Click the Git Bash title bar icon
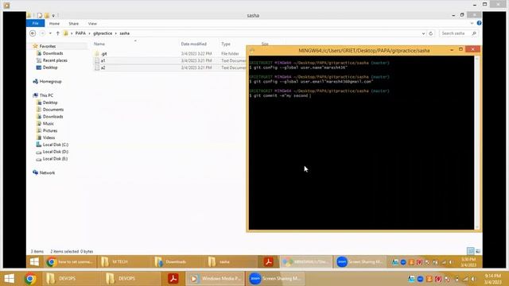The image size is (509, 286). click(x=252, y=50)
